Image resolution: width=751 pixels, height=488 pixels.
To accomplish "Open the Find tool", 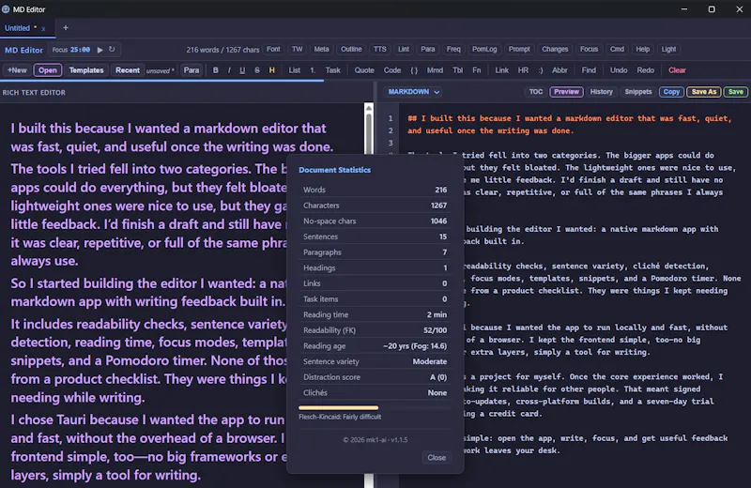I will click(x=589, y=70).
